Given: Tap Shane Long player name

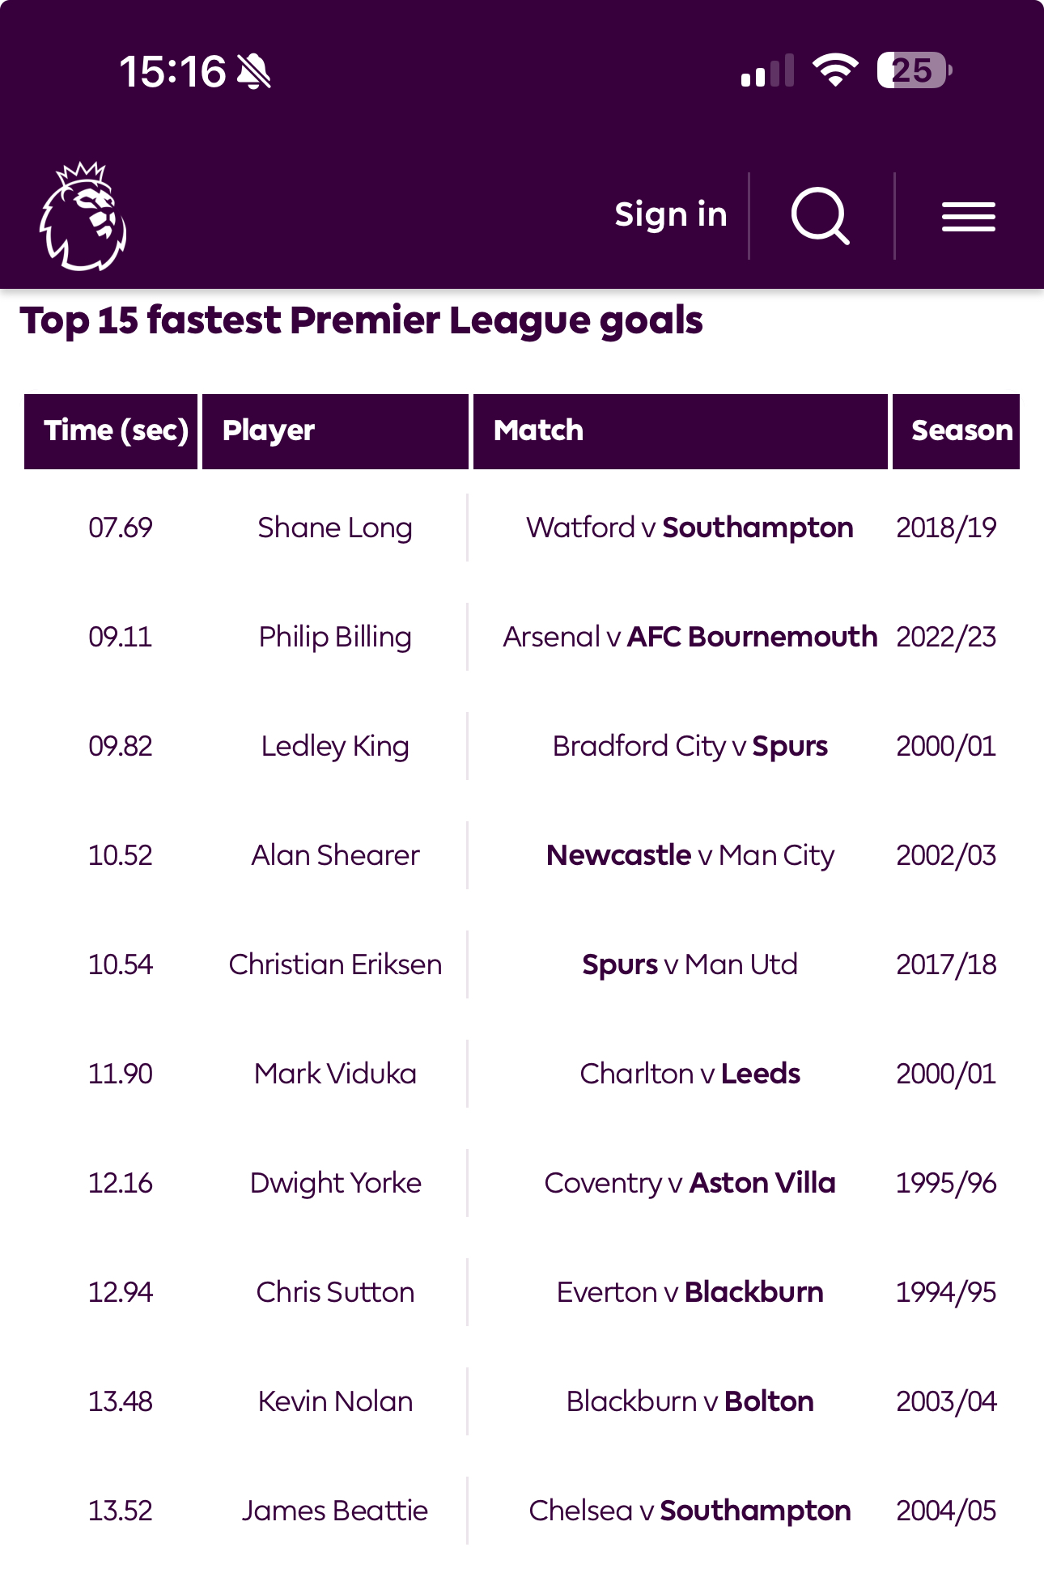Looking at the screenshot, I should 334,528.
